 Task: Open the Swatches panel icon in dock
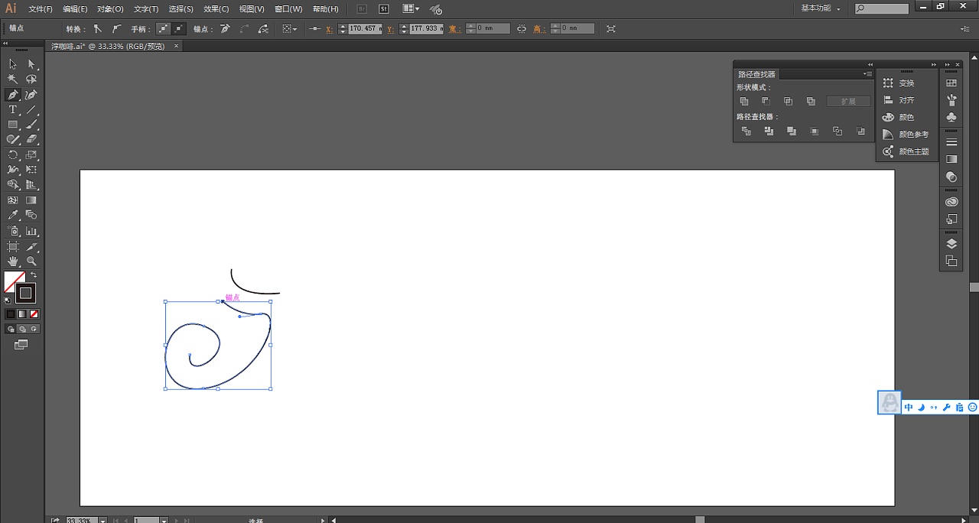[951, 83]
